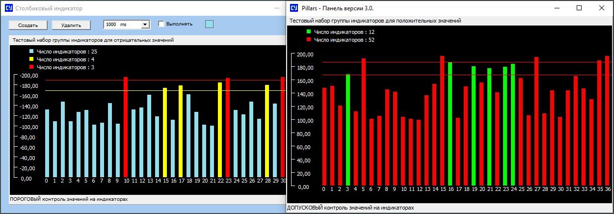This screenshot has width=614, height=214.
Task: Select the green legend marker for 12 indicators
Action: pos(309,32)
